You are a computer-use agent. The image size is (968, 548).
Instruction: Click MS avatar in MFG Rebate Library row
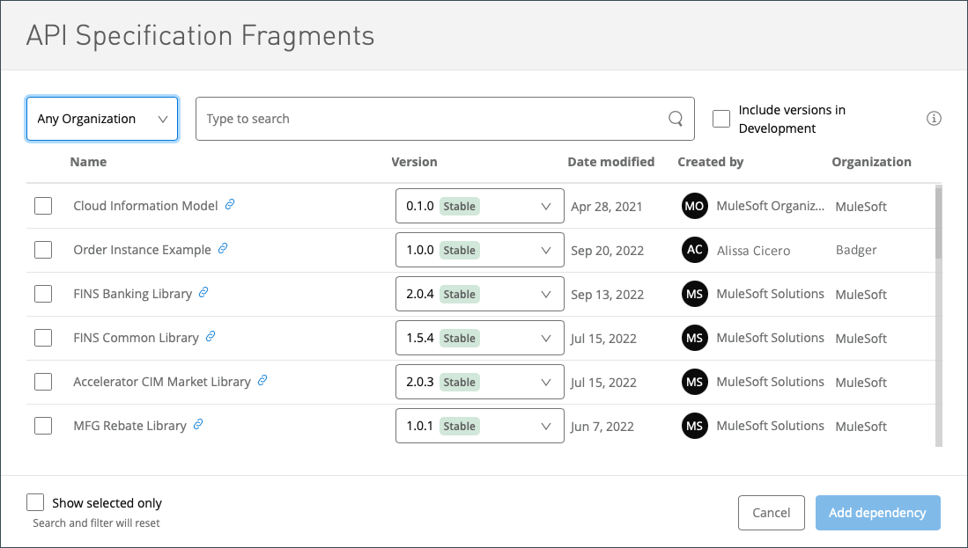click(695, 426)
